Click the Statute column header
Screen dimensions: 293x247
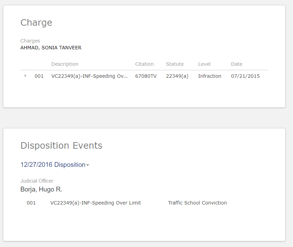coord(175,64)
